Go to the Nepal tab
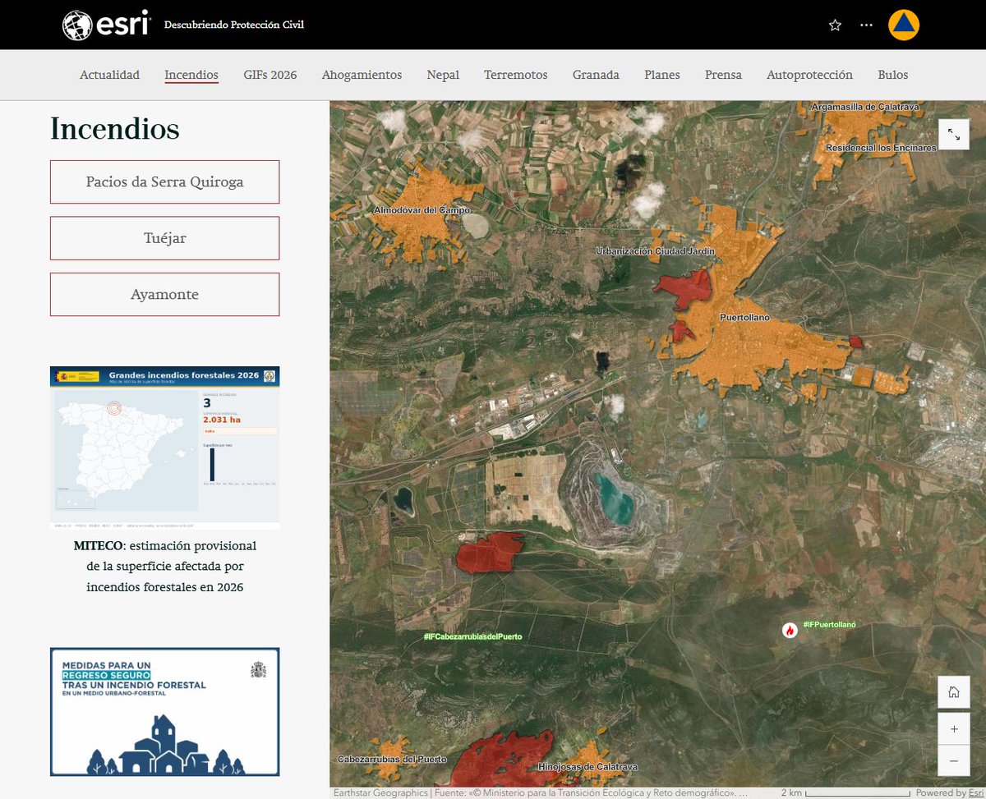The height and width of the screenshot is (799, 986). coord(443,75)
